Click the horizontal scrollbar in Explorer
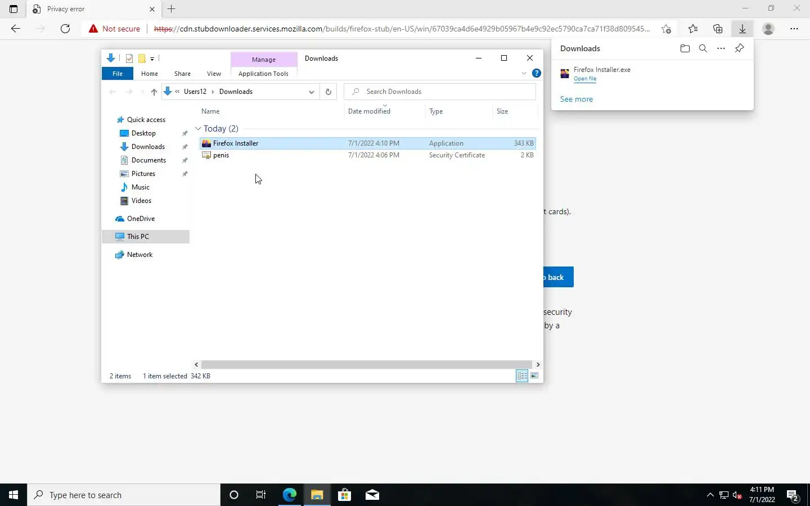Viewport: 810px width, 506px height. 366,364
